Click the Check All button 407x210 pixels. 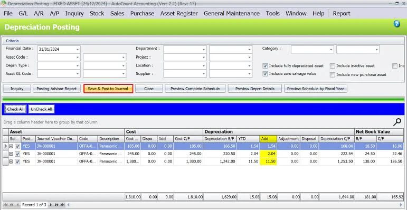(15, 109)
